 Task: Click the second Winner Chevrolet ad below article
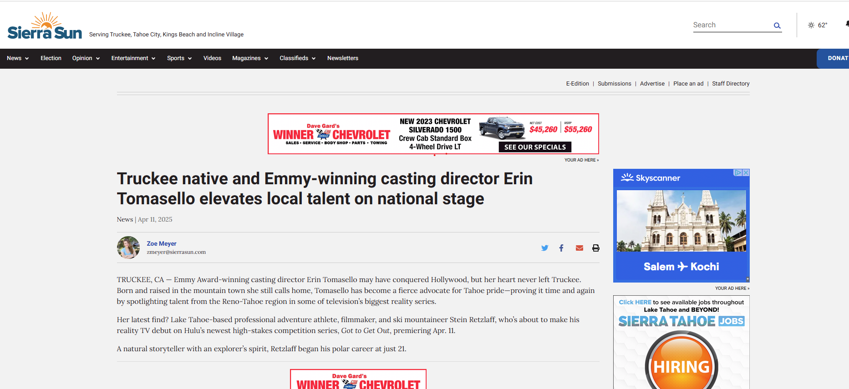[x=358, y=379]
